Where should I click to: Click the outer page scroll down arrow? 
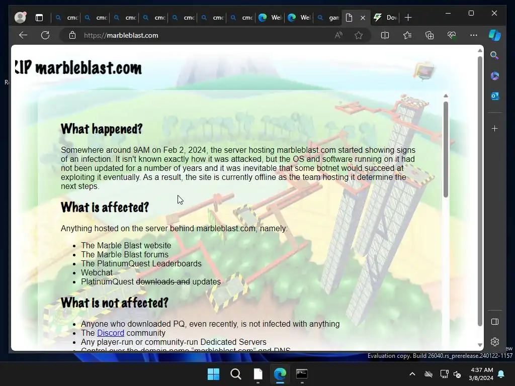point(480,345)
